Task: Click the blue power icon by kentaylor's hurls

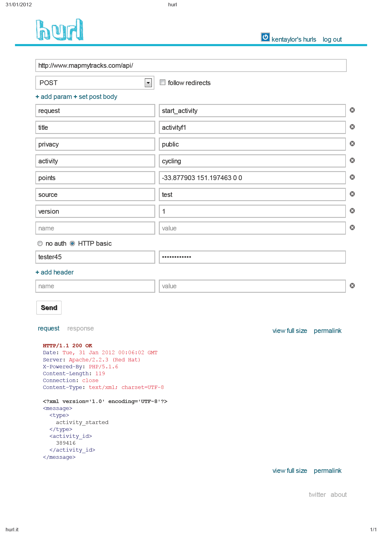Action: tap(265, 37)
